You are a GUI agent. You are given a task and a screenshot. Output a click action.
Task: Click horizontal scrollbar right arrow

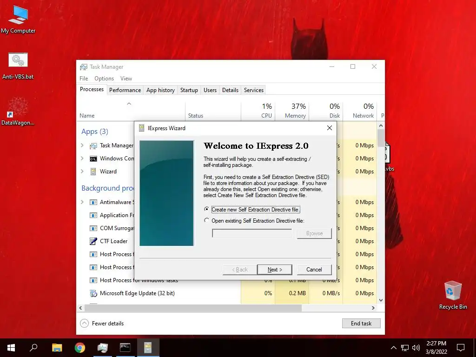coord(373,308)
